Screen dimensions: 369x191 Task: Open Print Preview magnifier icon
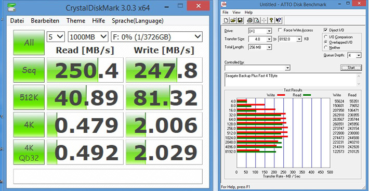coord(257,20)
